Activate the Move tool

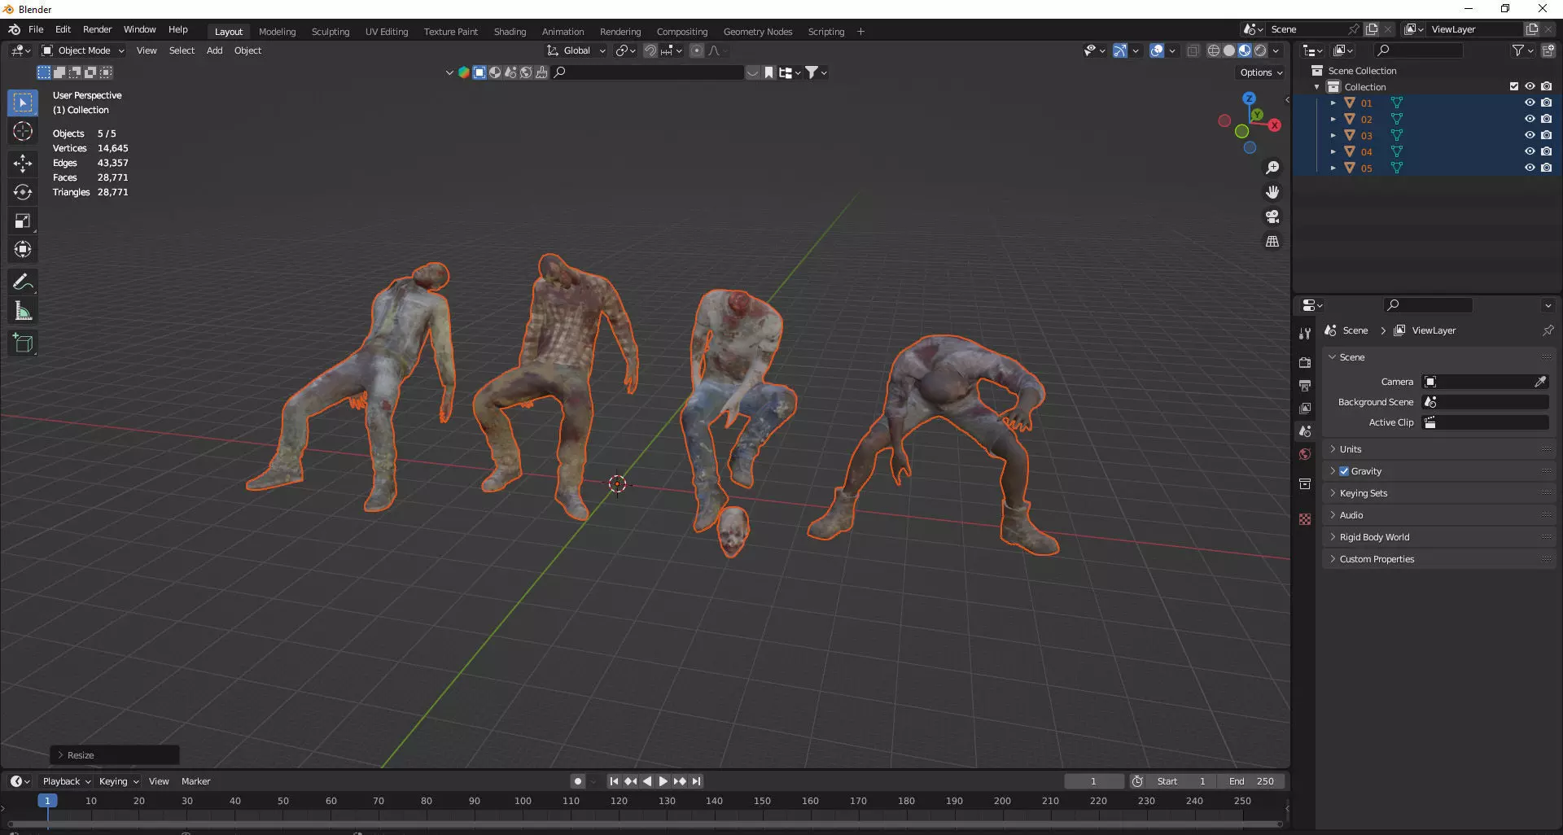click(x=23, y=164)
